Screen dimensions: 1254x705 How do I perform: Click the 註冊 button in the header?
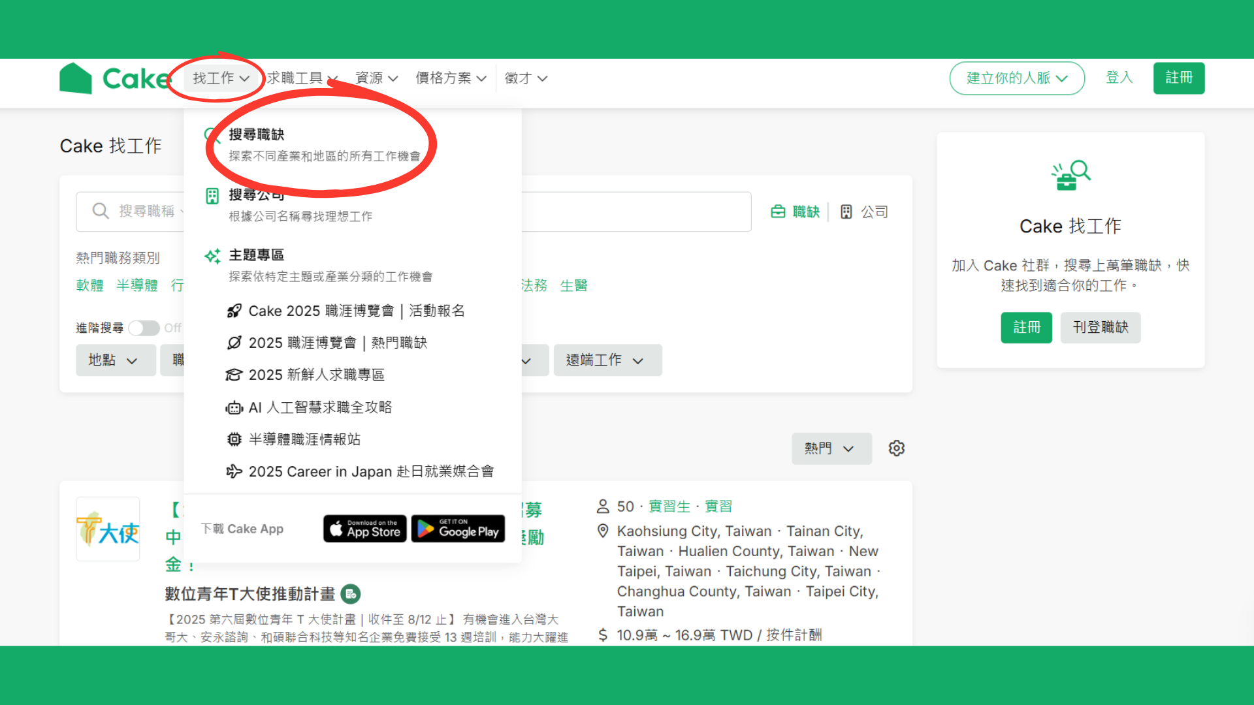tap(1178, 78)
